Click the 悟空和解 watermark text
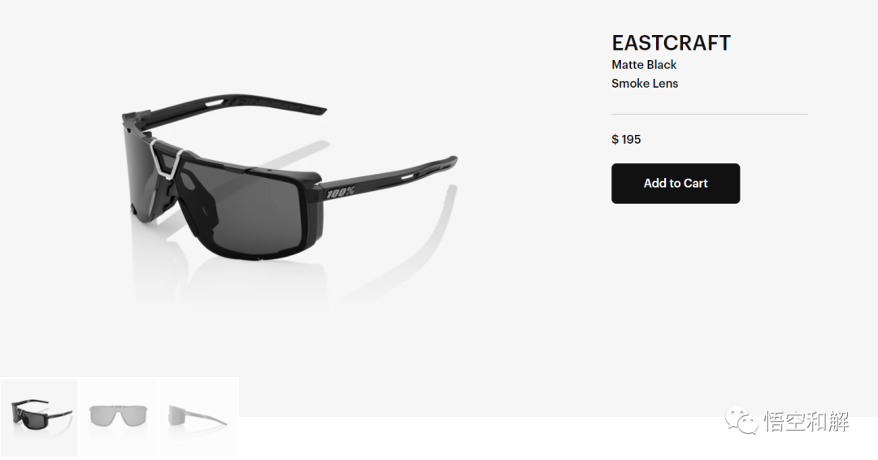The height and width of the screenshot is (460, 878). click(x=807, y=421)
